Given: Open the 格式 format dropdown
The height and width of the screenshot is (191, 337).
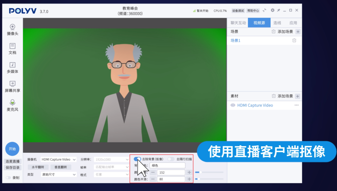Looking at the screenshot, I should [111, 175].
